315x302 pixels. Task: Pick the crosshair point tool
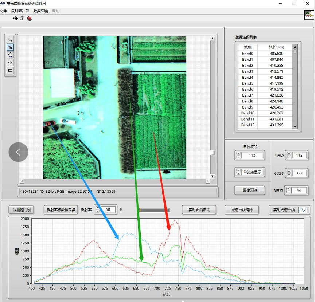pyautogui.click(x=10, y=63)
